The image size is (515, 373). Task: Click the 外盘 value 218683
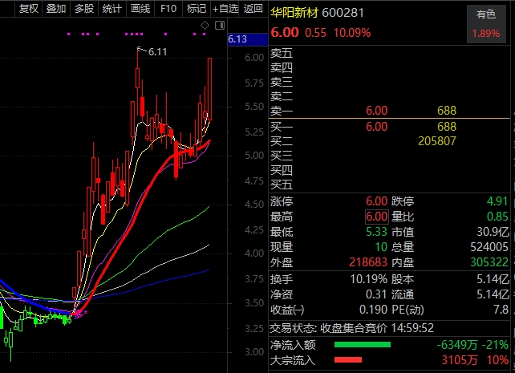368,262
